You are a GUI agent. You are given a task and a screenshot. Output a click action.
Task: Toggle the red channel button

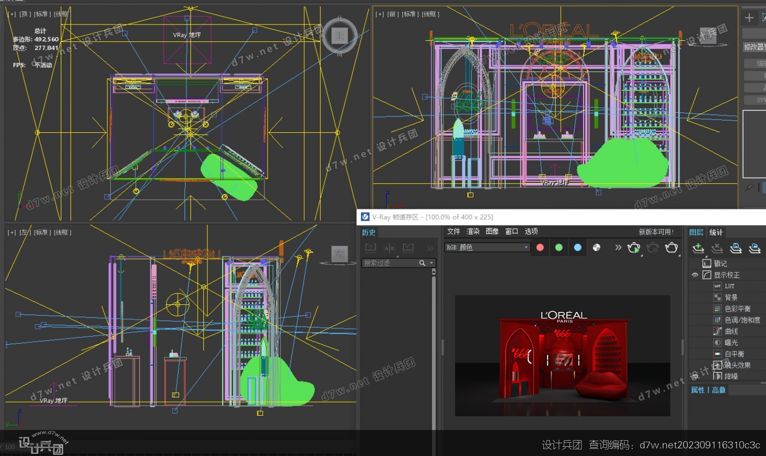pyautogui.click(x=540, y=247)
